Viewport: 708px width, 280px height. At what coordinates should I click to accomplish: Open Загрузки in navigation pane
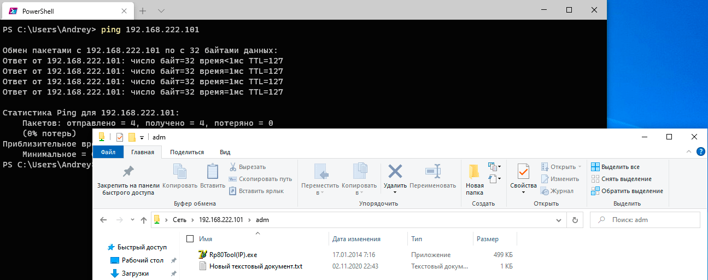(x=135, y=273)
